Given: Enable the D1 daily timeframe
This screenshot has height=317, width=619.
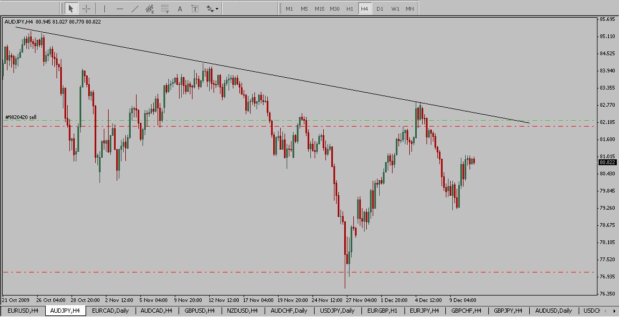Looking at the screenshot, I should [380, 9].
